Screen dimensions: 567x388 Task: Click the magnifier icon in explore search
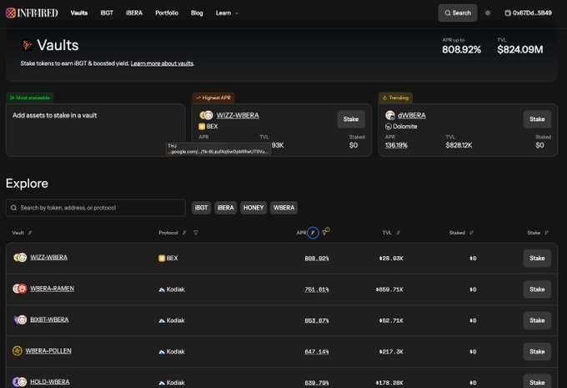point(13,208)
